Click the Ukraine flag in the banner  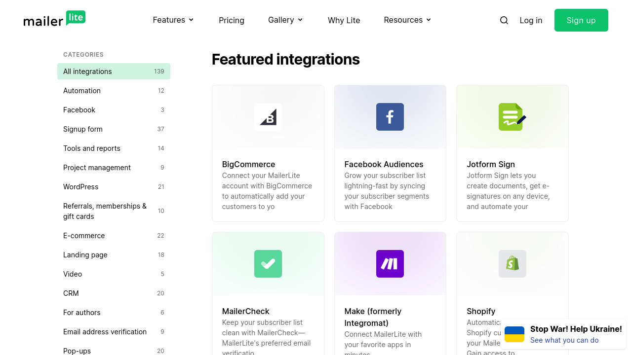pos(514,334)
